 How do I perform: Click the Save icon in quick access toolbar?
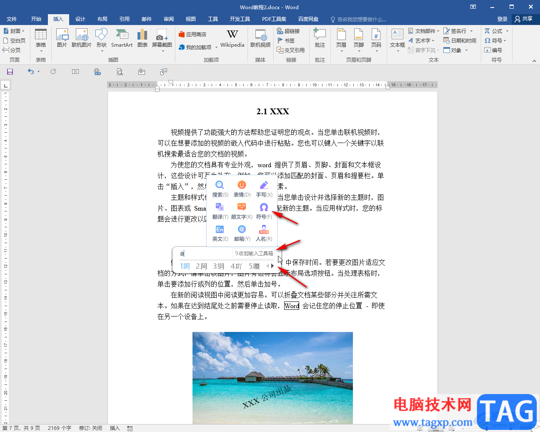[x=10, y=72]
